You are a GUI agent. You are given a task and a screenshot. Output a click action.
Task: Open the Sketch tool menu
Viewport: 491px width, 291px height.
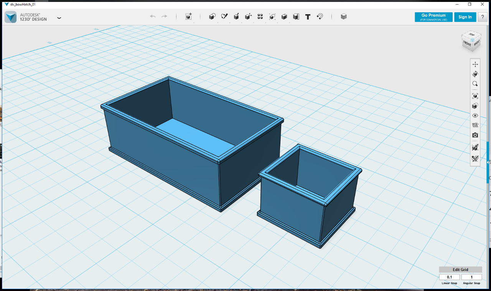pyautogui.click(x=224, y=17)
